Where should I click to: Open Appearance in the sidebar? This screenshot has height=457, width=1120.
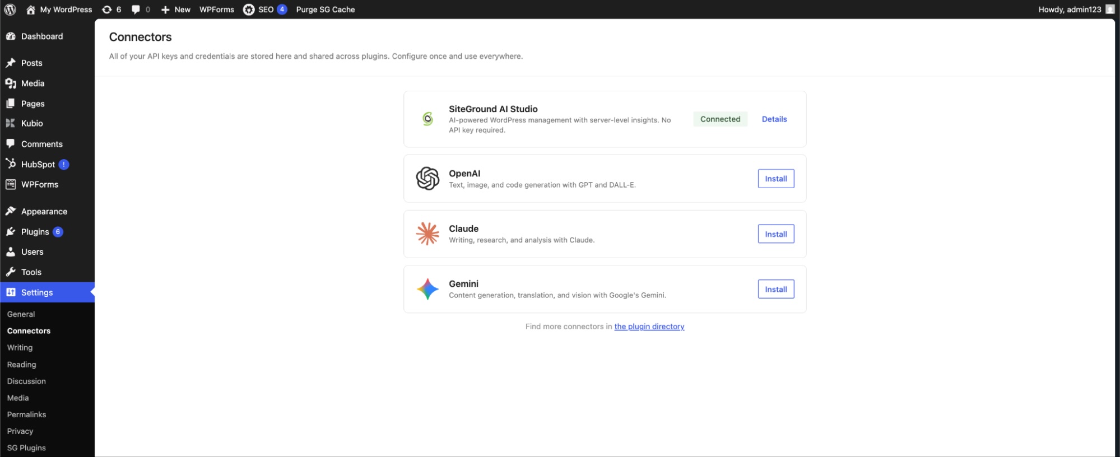tap(44, 212)
